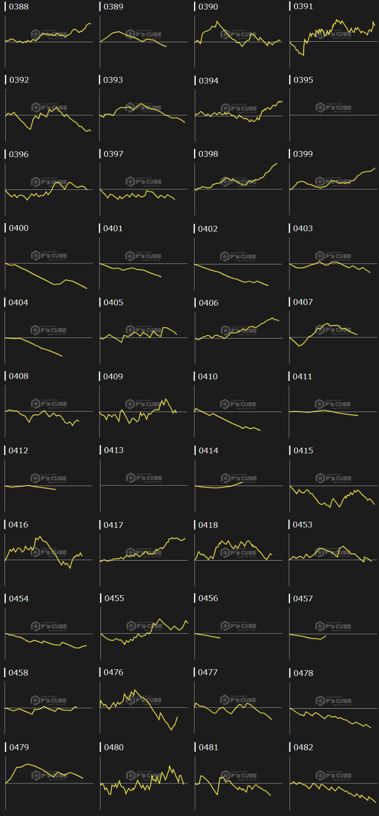Image resolution: width=379 pixels, height=816 pixels.
Task: Click the 0479 number heading
Action: 19,747
